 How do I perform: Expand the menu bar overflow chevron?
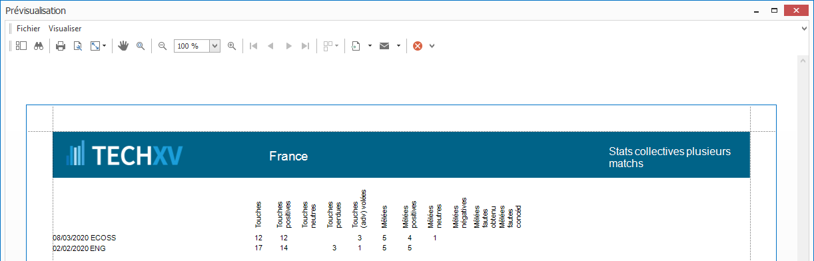tap(805, 29)
